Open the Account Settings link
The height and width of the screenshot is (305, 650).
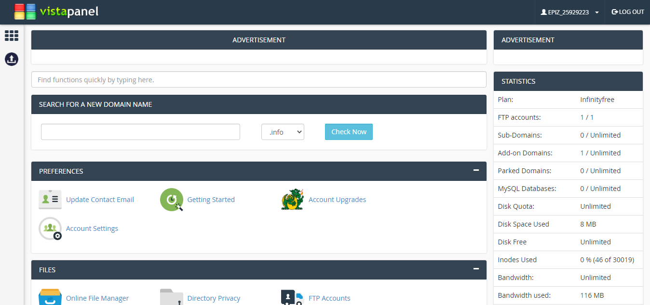tap(92, 229)
